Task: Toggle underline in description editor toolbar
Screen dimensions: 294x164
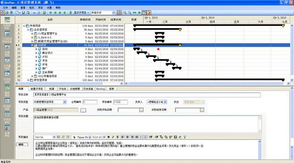Action: [117, 137]
